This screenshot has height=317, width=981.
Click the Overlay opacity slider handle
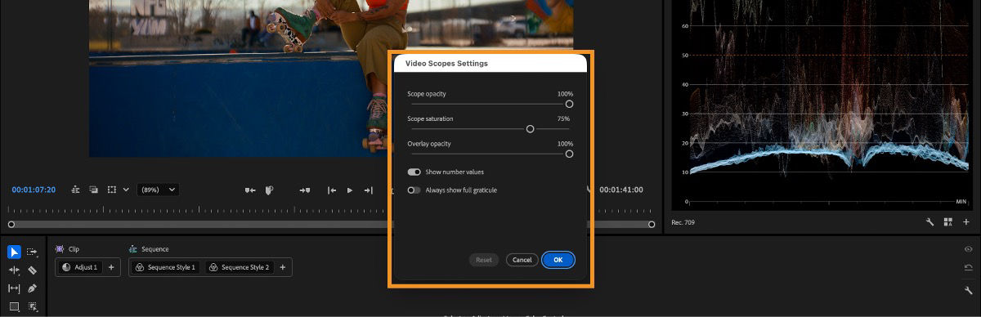point(569,154)
